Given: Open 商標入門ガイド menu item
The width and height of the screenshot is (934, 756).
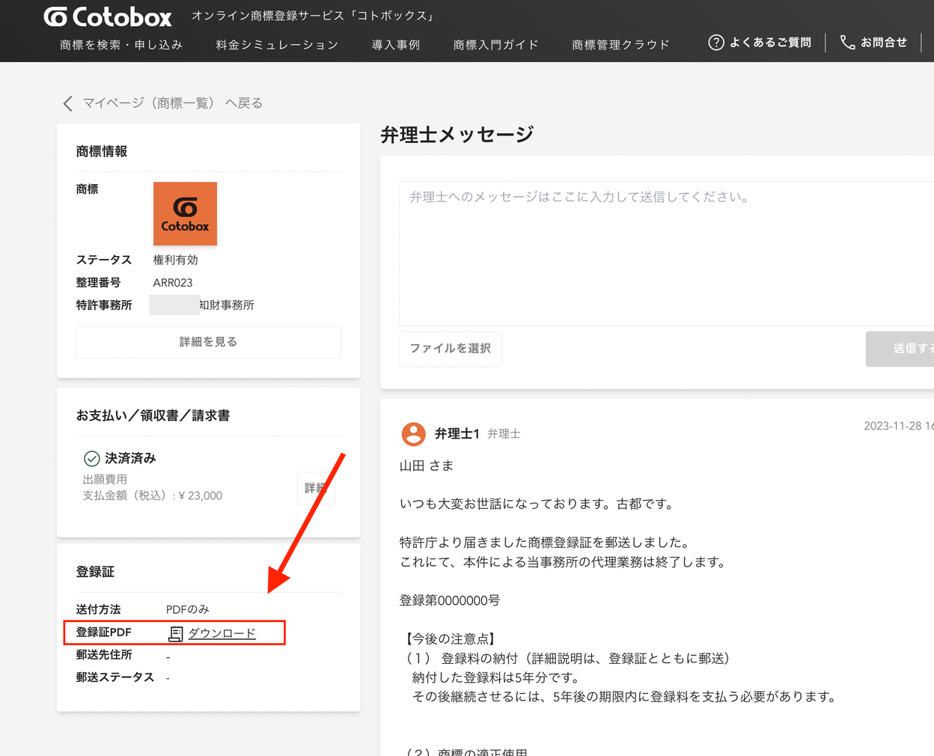Looking at the screenshot, I should coord(495,45).
